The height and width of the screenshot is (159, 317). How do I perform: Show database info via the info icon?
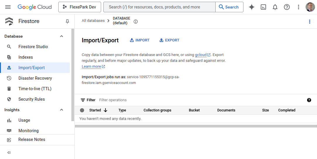click(136, 22)
